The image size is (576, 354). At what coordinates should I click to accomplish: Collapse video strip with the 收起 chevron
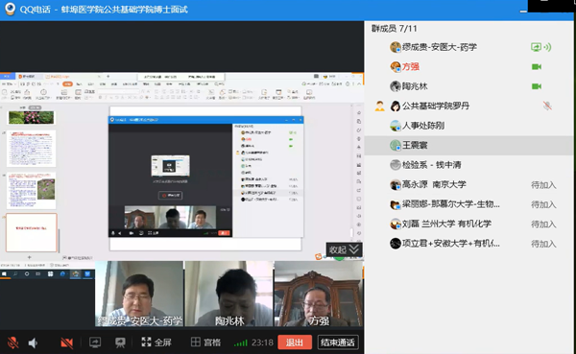[x=344, y=249]
